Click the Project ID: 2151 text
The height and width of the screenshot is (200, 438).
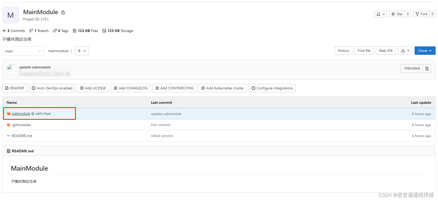tap(36, 19)
